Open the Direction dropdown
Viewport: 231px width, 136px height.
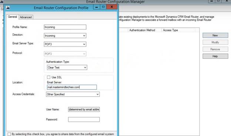pos(65,36)
